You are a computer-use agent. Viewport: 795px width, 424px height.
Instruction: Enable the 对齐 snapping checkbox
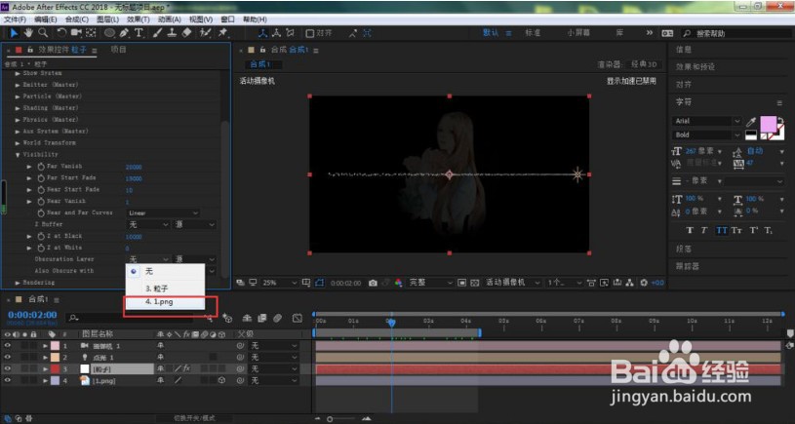point(310,33)
